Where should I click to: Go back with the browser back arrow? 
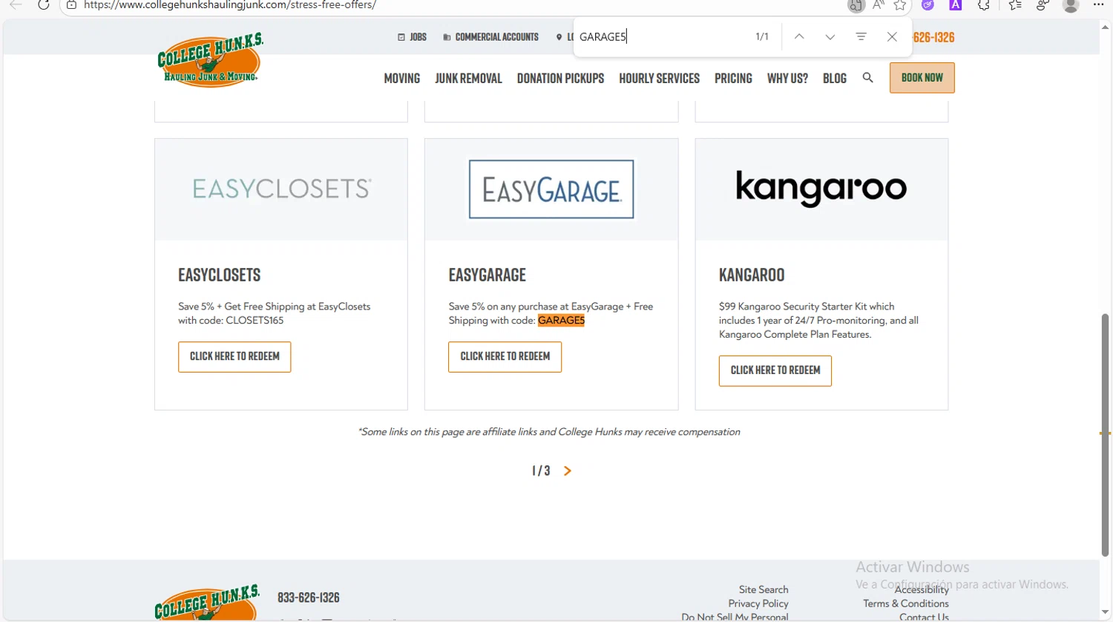(16, 4)
